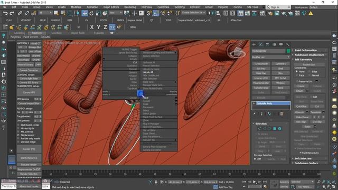
Task: Open the Modifiers menu
Action: click(76, 7)
